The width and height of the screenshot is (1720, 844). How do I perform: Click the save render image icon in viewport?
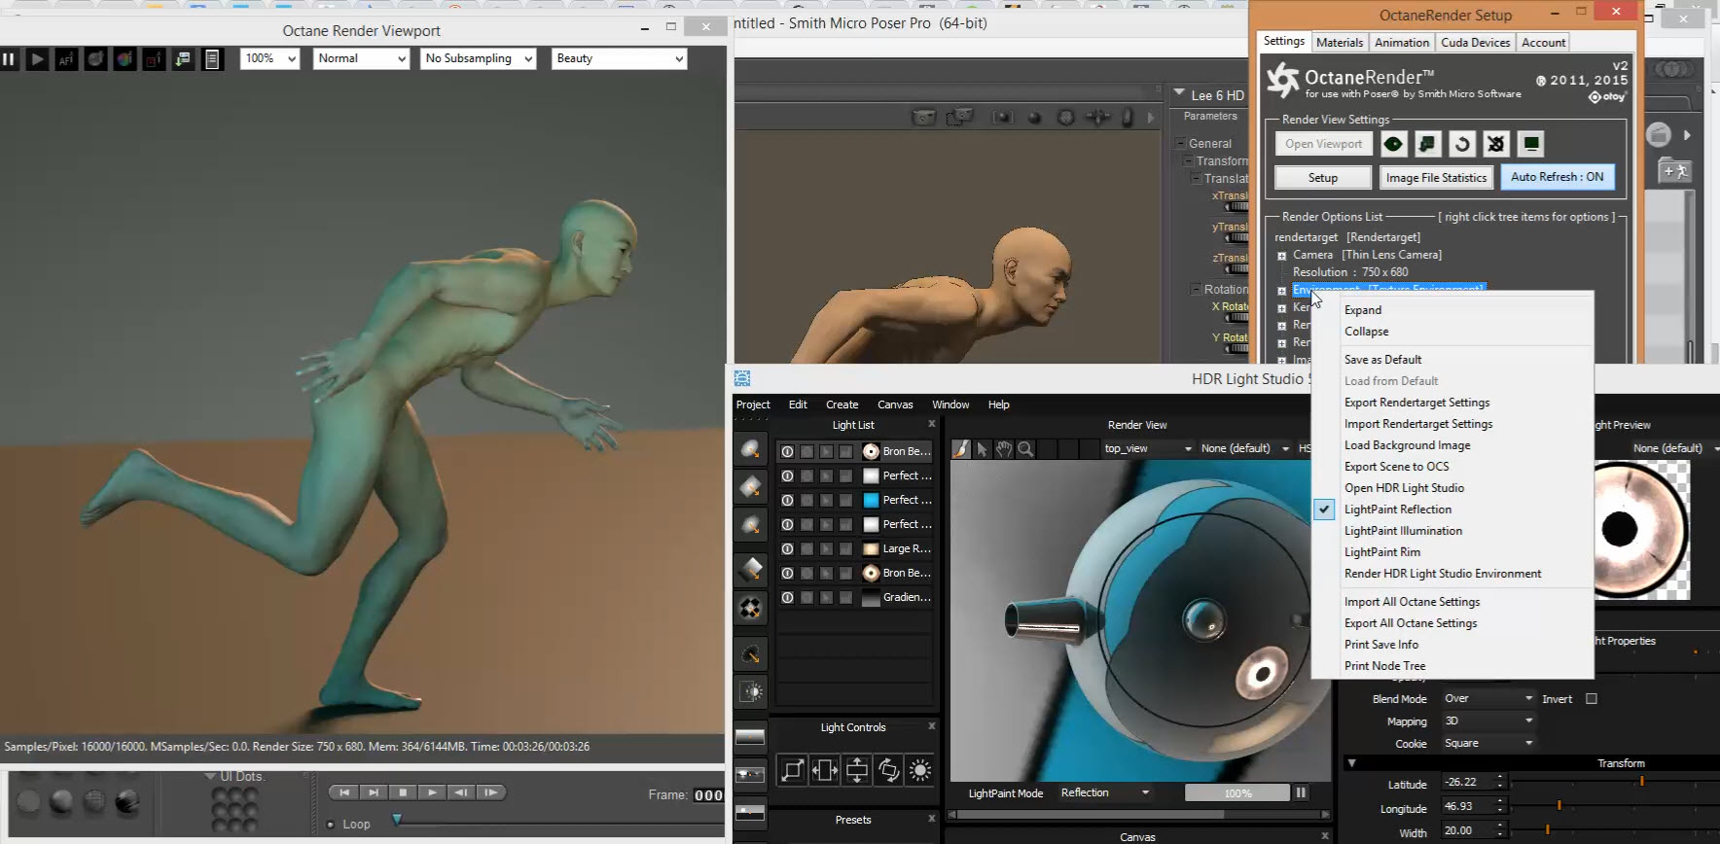[x=183, y=59]
